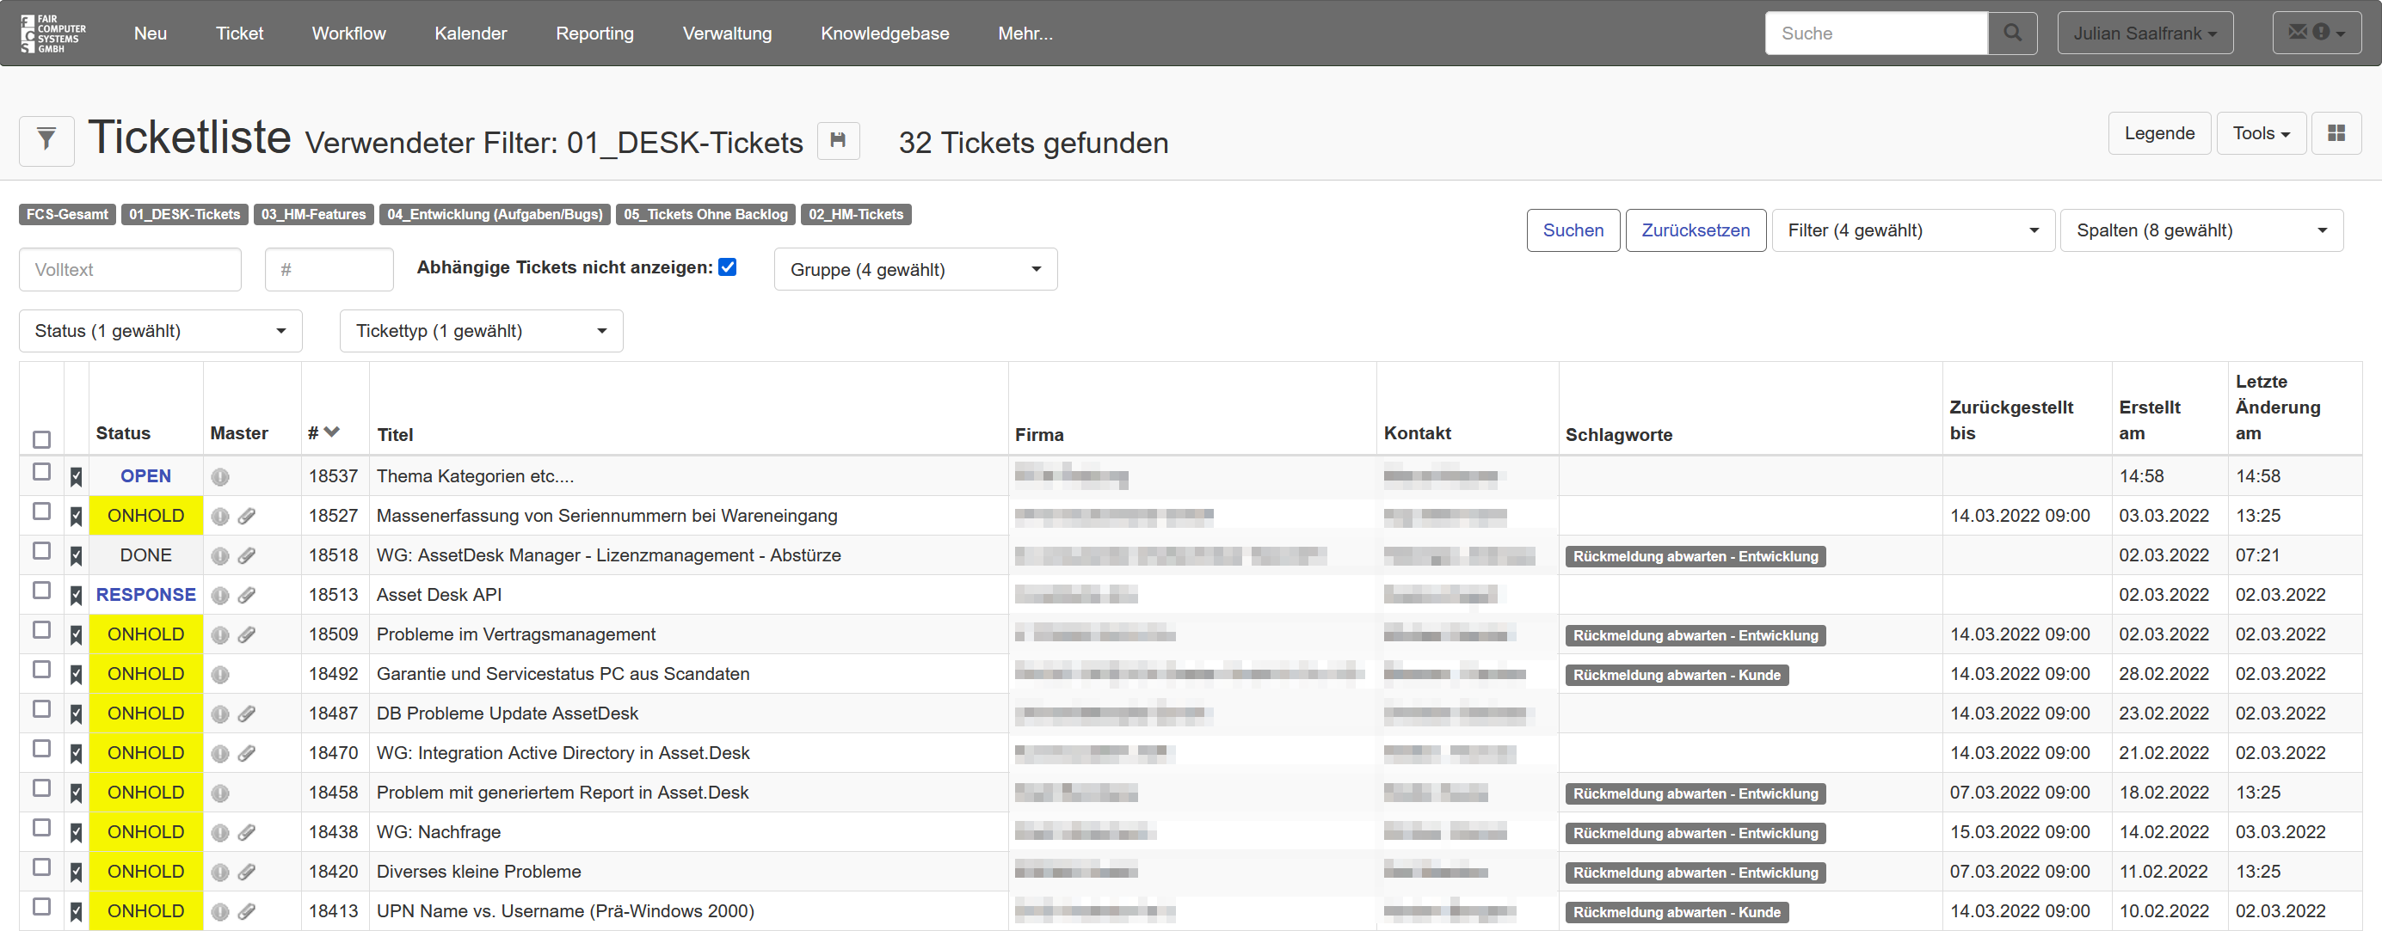Click the info circle icon of ticket 18492
2382x931 pixels.
pyautogui.click(x=219, y=674)
